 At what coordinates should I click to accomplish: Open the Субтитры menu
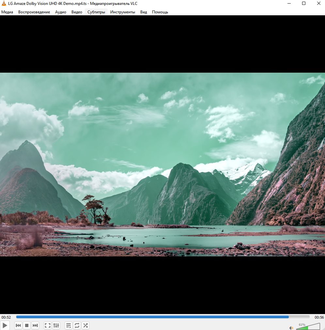tap(96, 12)
